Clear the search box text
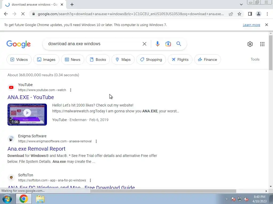 (x=144, y=44)
